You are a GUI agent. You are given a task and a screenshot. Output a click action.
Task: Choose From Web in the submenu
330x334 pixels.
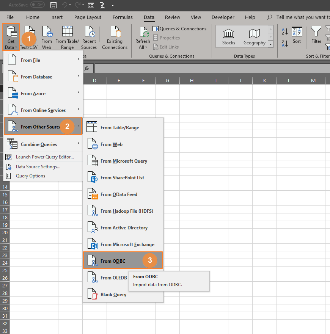click(x=123, y=144)
